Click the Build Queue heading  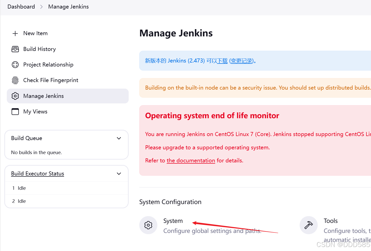coord(27,138)
